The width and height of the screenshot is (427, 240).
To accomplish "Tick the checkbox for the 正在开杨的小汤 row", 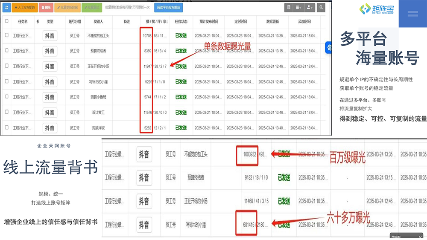I will point(7,66).
